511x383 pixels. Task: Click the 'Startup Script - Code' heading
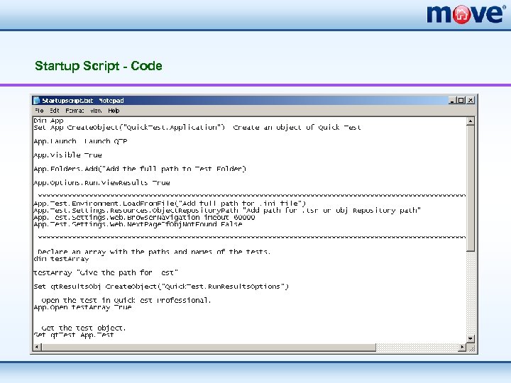click(x=99, y=66)
